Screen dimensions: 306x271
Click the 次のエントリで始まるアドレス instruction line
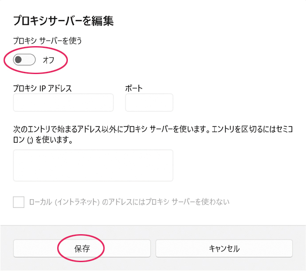click(x=153, y=129)
